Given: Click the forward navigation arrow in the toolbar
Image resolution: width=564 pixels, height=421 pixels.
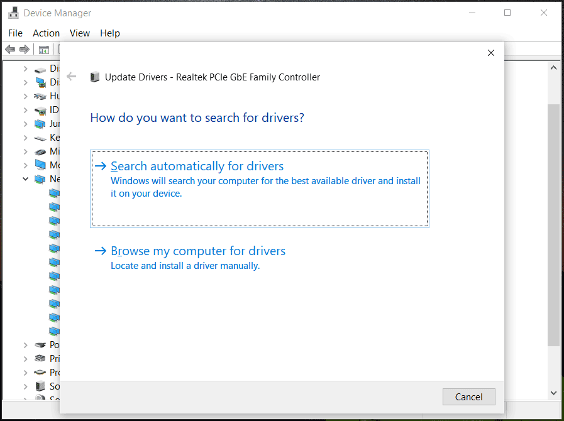Looking at the screenshot, I should pos(24,49).
